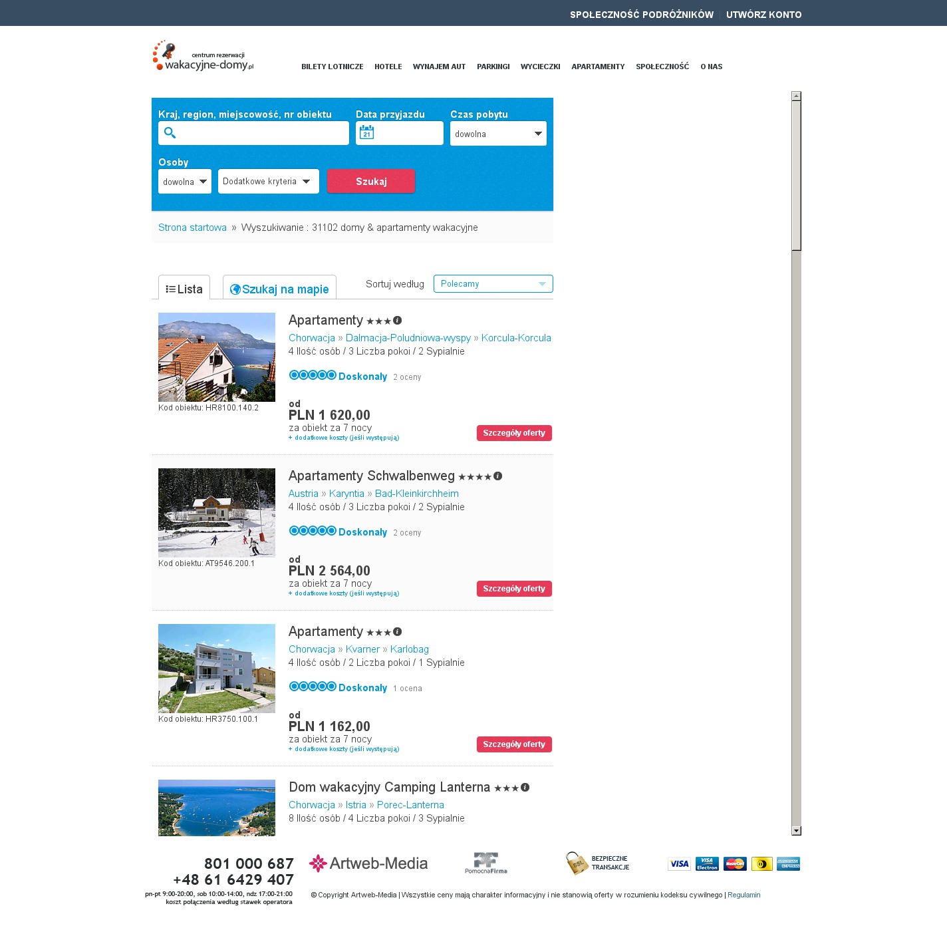Follow the Bad-Kleinkirchheim location link

416,494
